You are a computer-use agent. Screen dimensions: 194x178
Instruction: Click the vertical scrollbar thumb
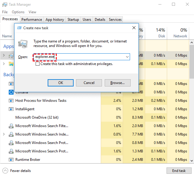pos(192,62)
